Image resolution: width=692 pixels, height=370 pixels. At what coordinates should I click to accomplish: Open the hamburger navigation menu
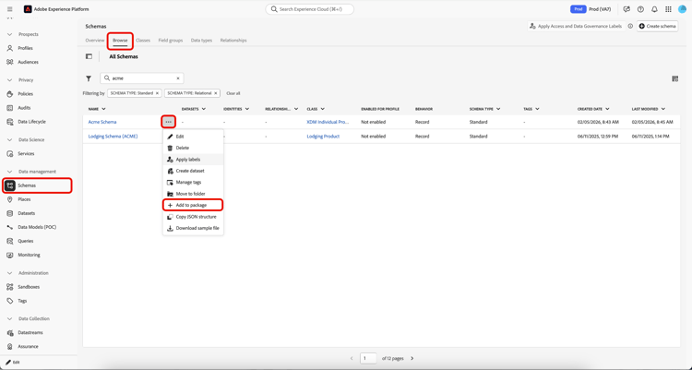click(10, 9)
